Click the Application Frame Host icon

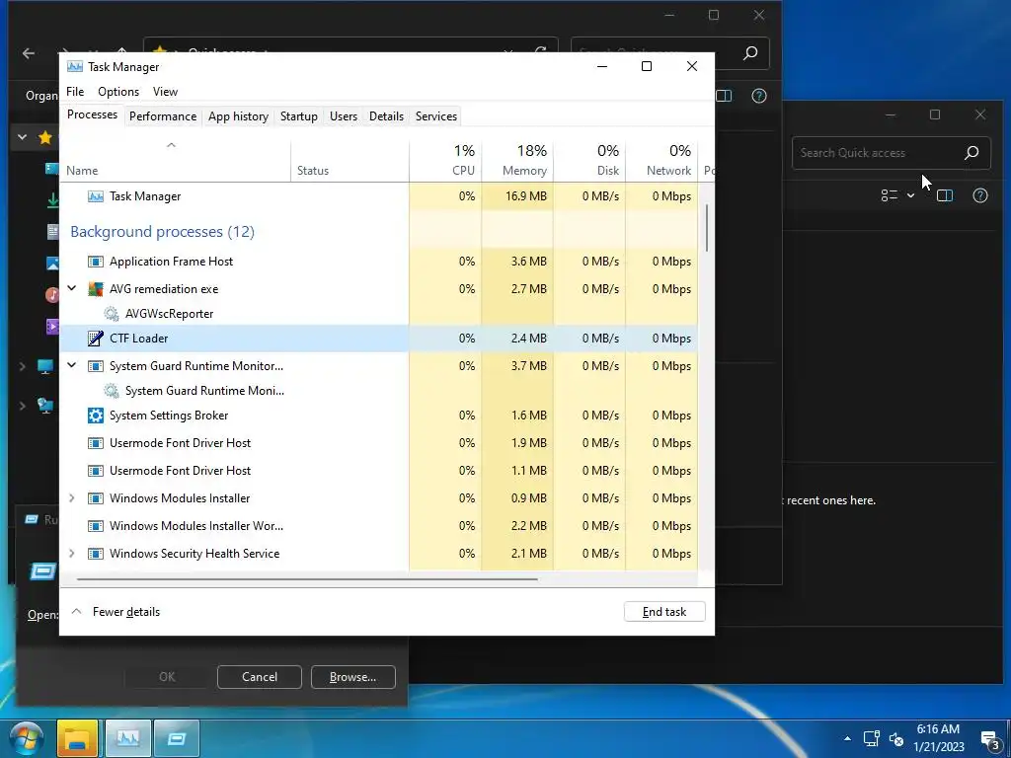pyautogui.click(x=96, y=262)
